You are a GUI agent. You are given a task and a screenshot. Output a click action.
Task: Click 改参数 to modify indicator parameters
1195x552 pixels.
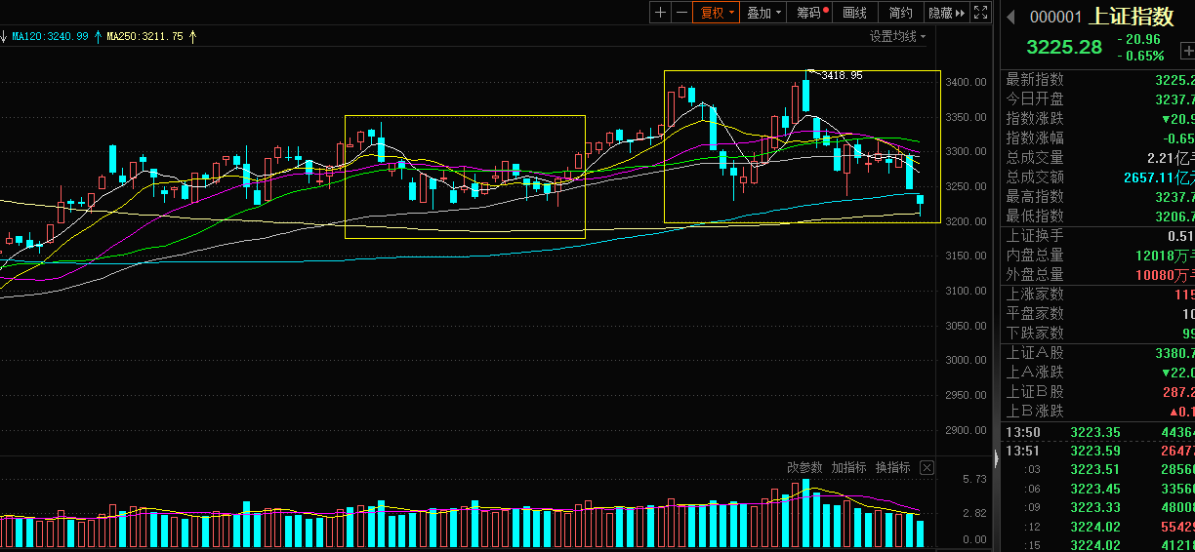coord(805,468)
